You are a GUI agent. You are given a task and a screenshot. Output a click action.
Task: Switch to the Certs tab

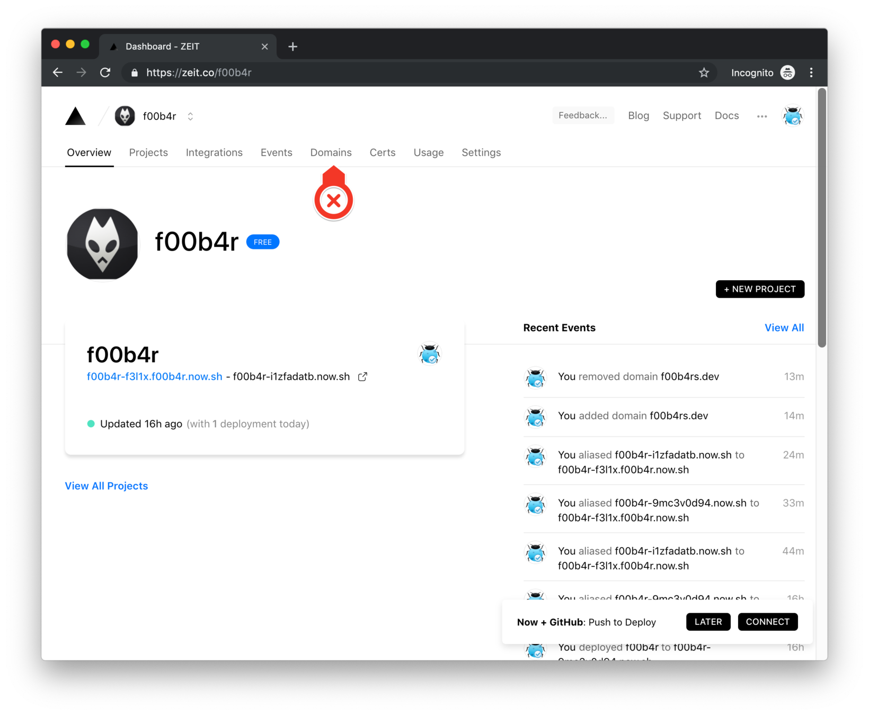[x=382, y=153]
